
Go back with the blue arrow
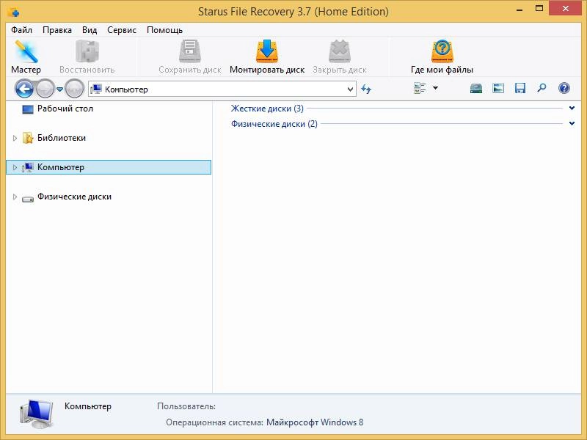tap(24, 89)
